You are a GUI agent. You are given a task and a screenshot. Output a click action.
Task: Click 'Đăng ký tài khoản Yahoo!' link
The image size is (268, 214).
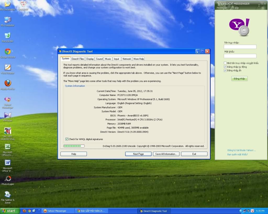pyautogui.click(x=242, y=150)
